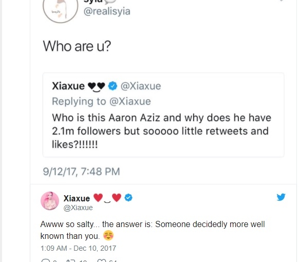Click the retweet arrows icon

[70, 260]
